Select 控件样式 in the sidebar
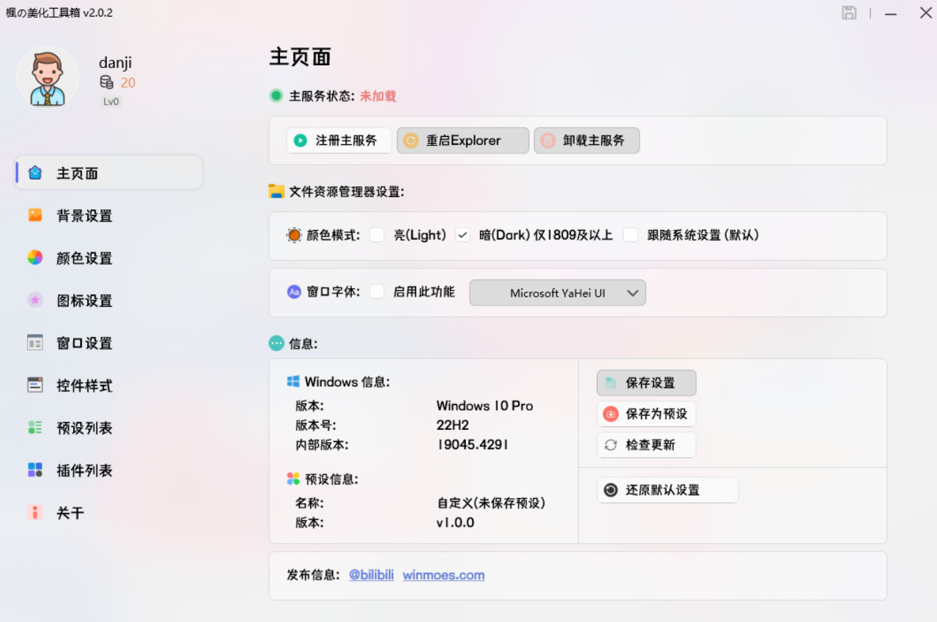 tap(34, 385)
